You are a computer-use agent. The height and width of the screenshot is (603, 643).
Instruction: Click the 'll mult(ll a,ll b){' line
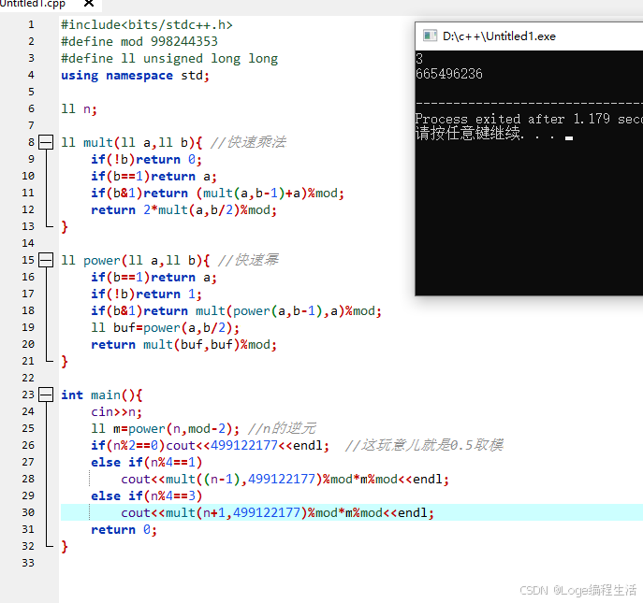point(132,142)
